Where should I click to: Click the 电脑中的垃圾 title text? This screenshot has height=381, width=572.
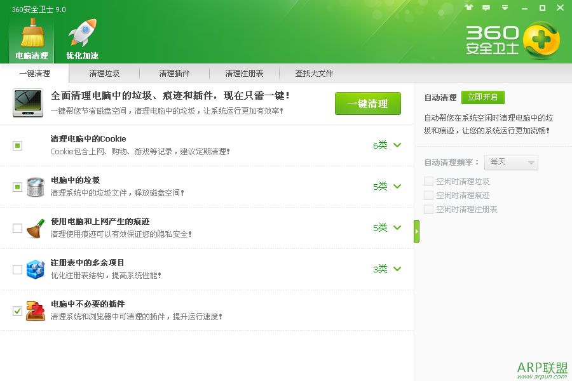click(x=75, y=180)
